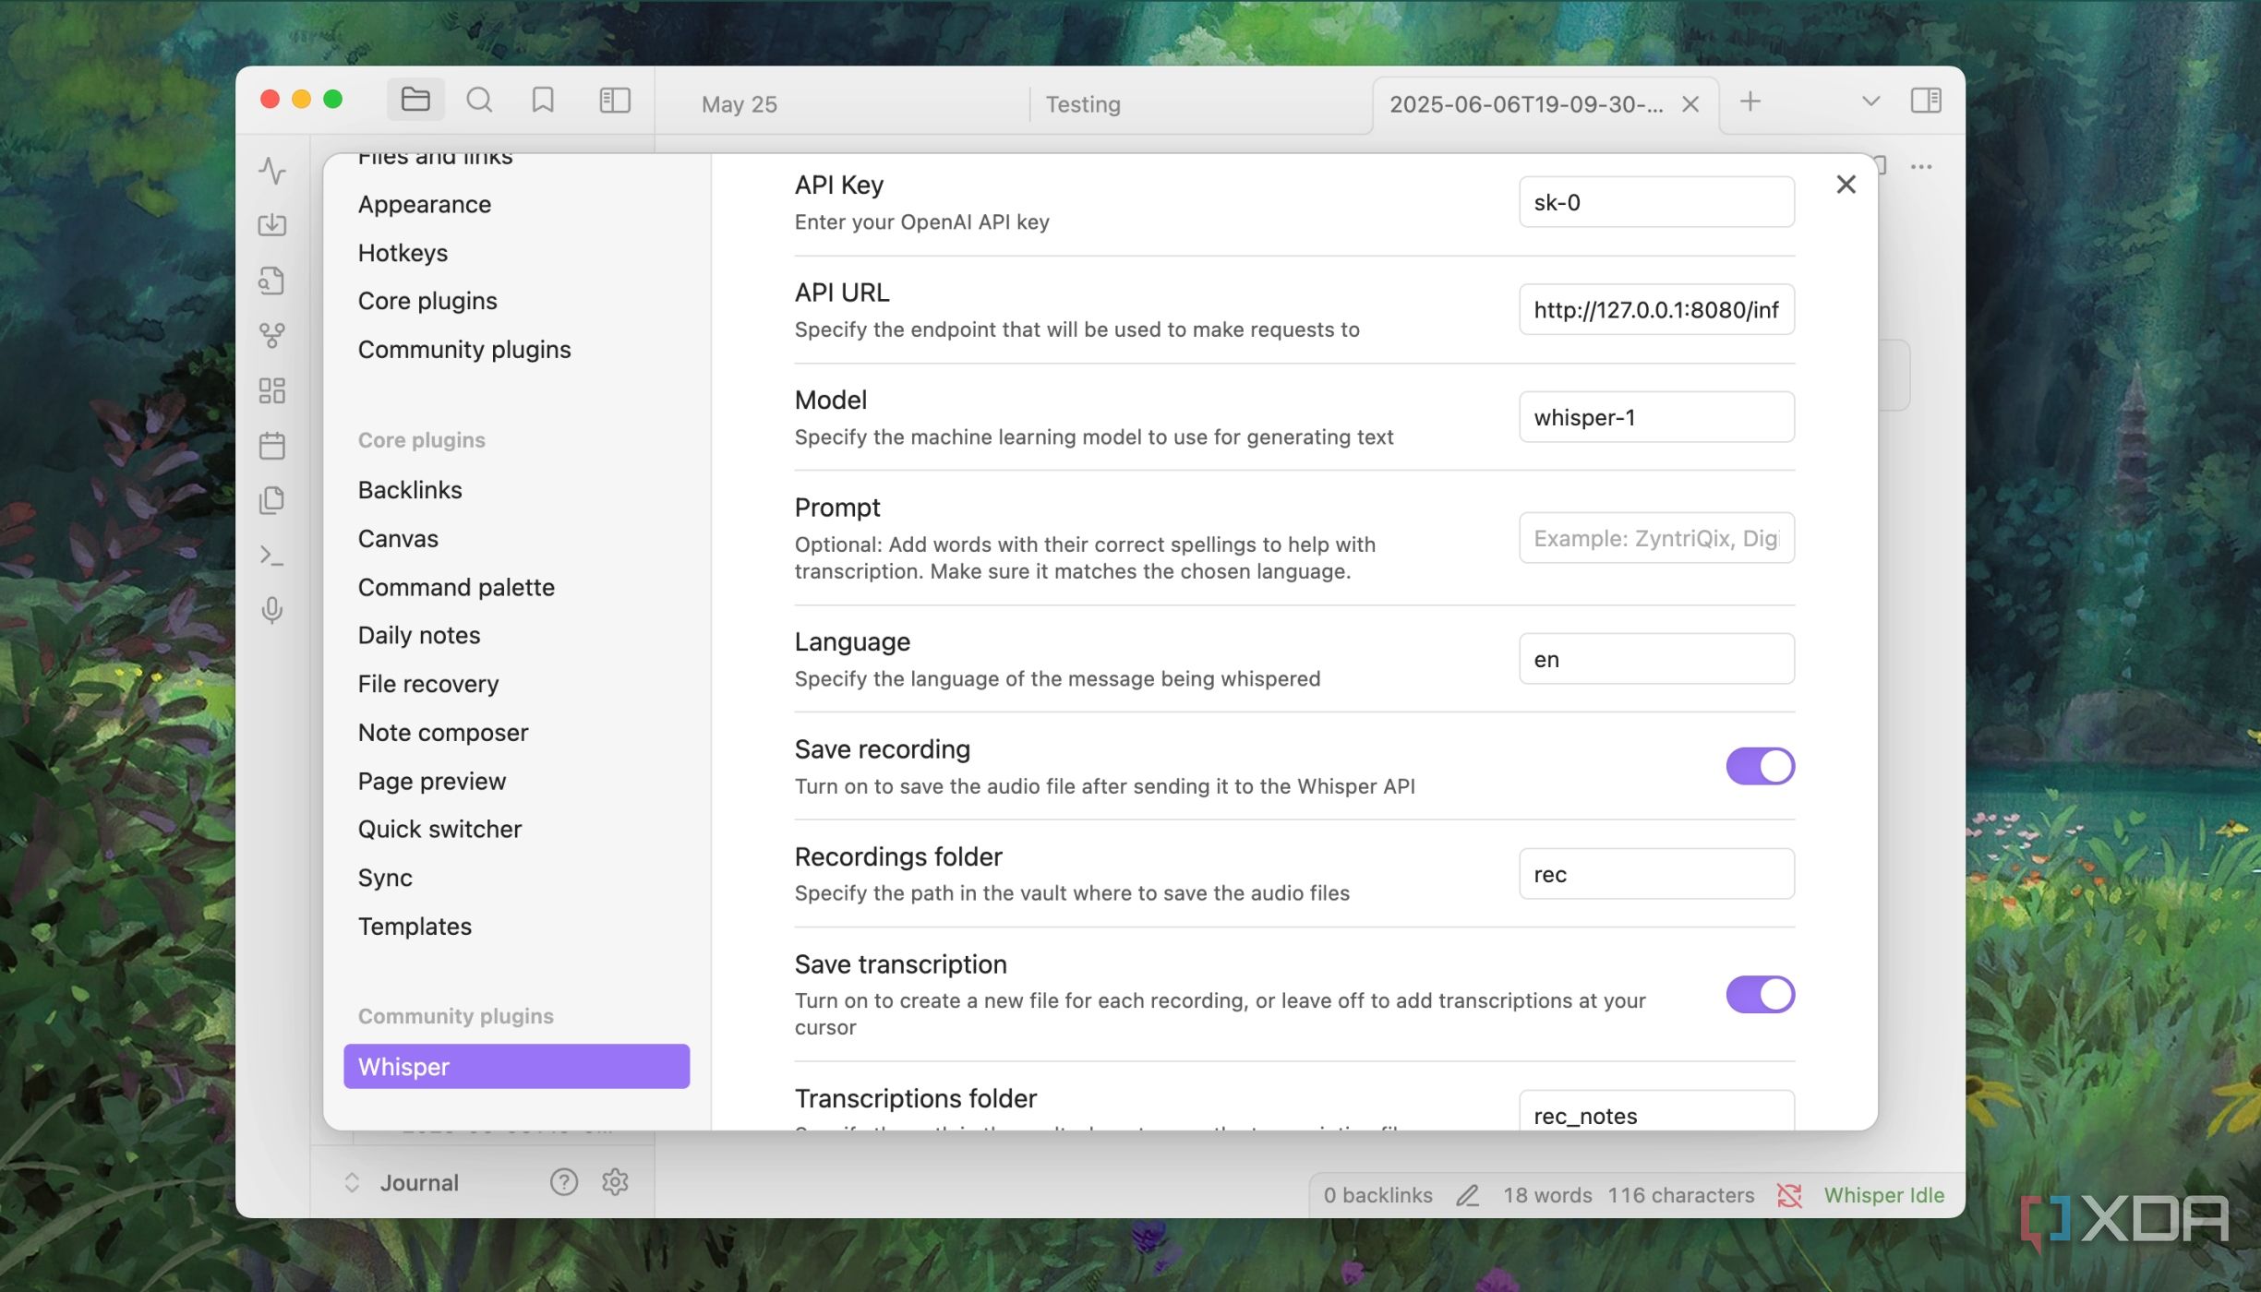Viewport: 2261px width, 1292px height.
Task: Open the settings gear icon
Action: point(615,1182)
